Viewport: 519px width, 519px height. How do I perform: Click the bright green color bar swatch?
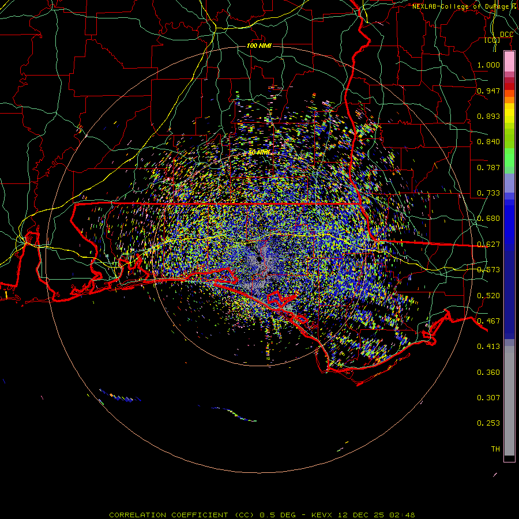(x=509, y=157)
